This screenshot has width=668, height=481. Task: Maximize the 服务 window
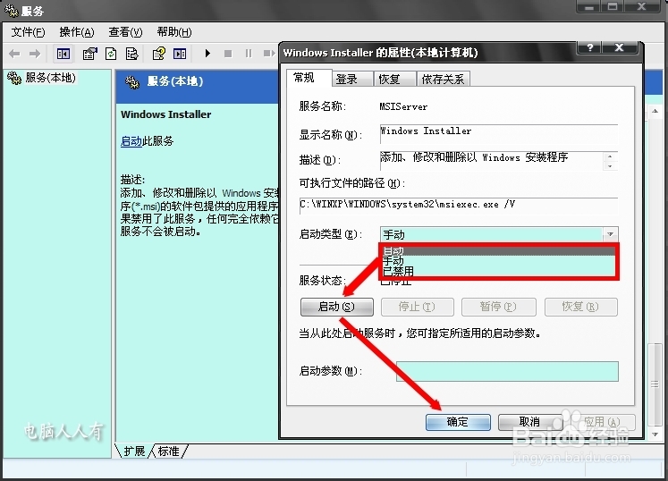tap(613, 7)
